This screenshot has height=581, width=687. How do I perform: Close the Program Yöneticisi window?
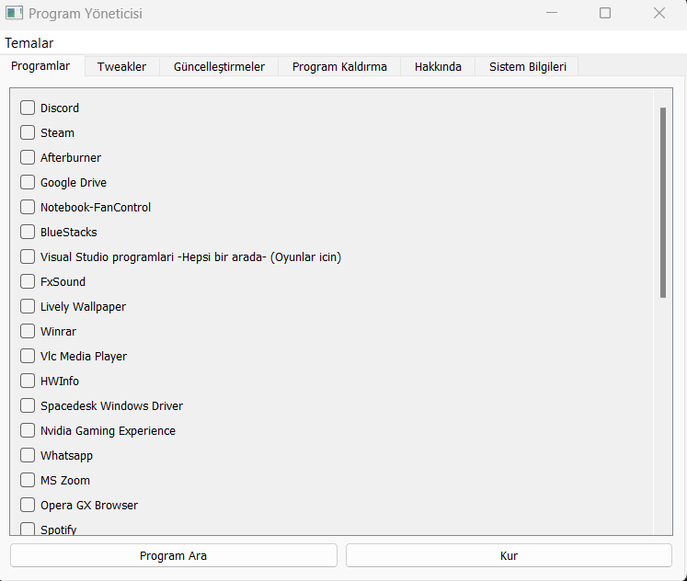pos(659,13)
